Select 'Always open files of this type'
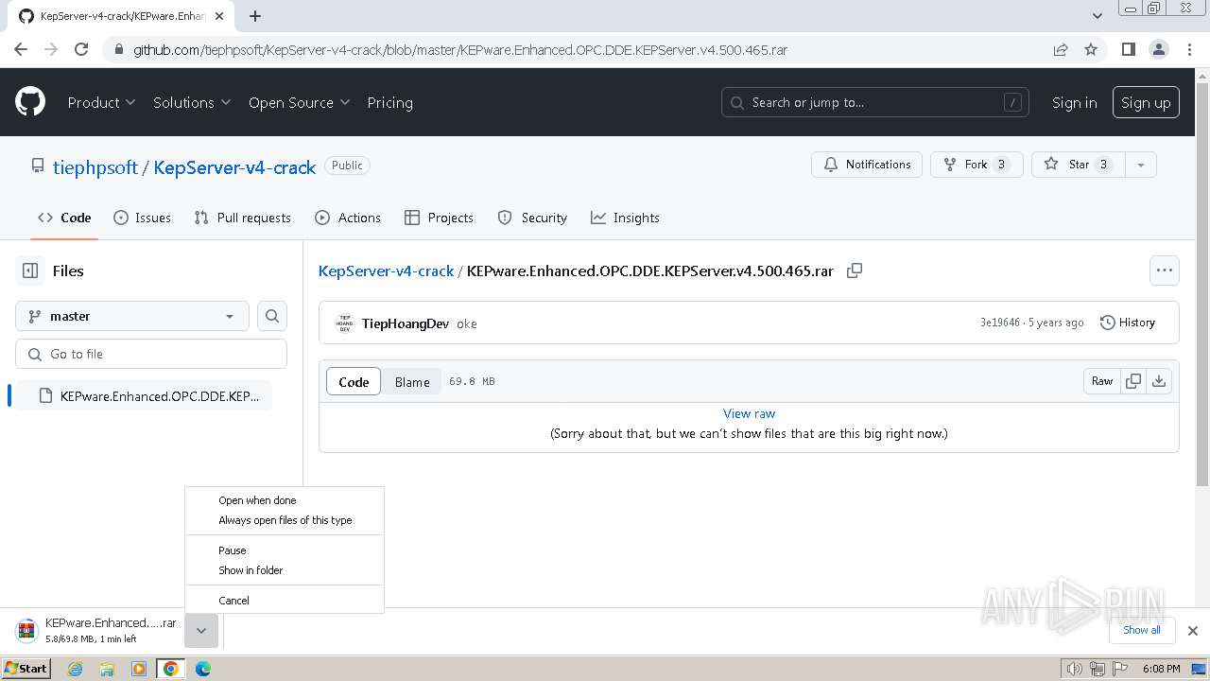This screenshot has height=681, width=1210. click(x=285, y=520)
